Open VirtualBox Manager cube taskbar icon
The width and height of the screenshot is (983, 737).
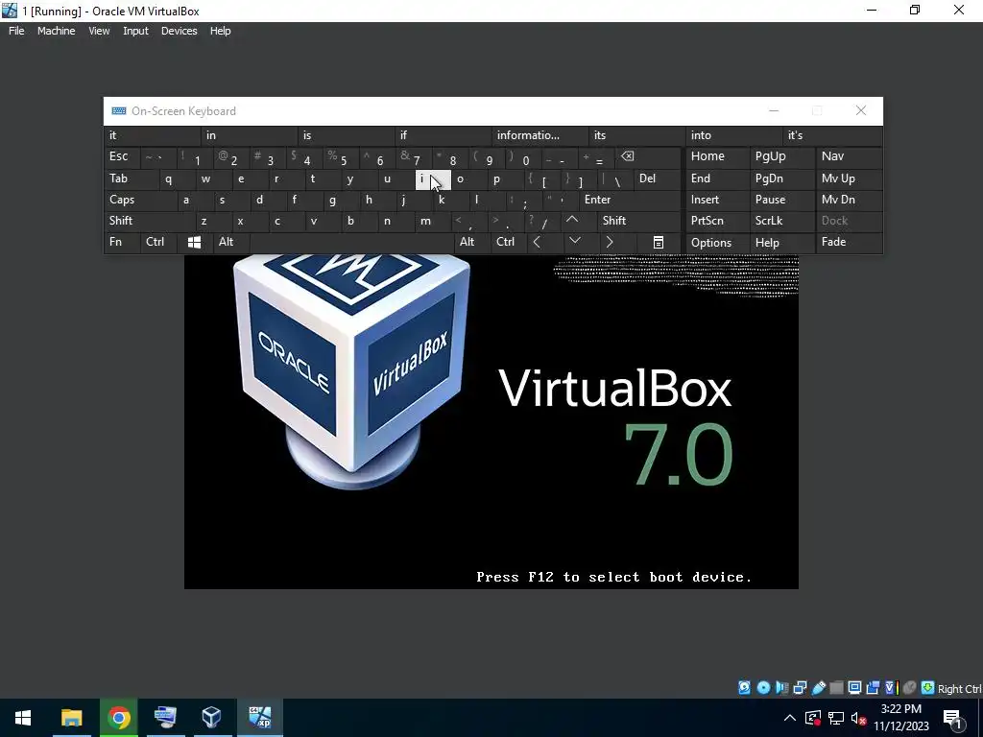pyautogui.click(x=212, y=718)
